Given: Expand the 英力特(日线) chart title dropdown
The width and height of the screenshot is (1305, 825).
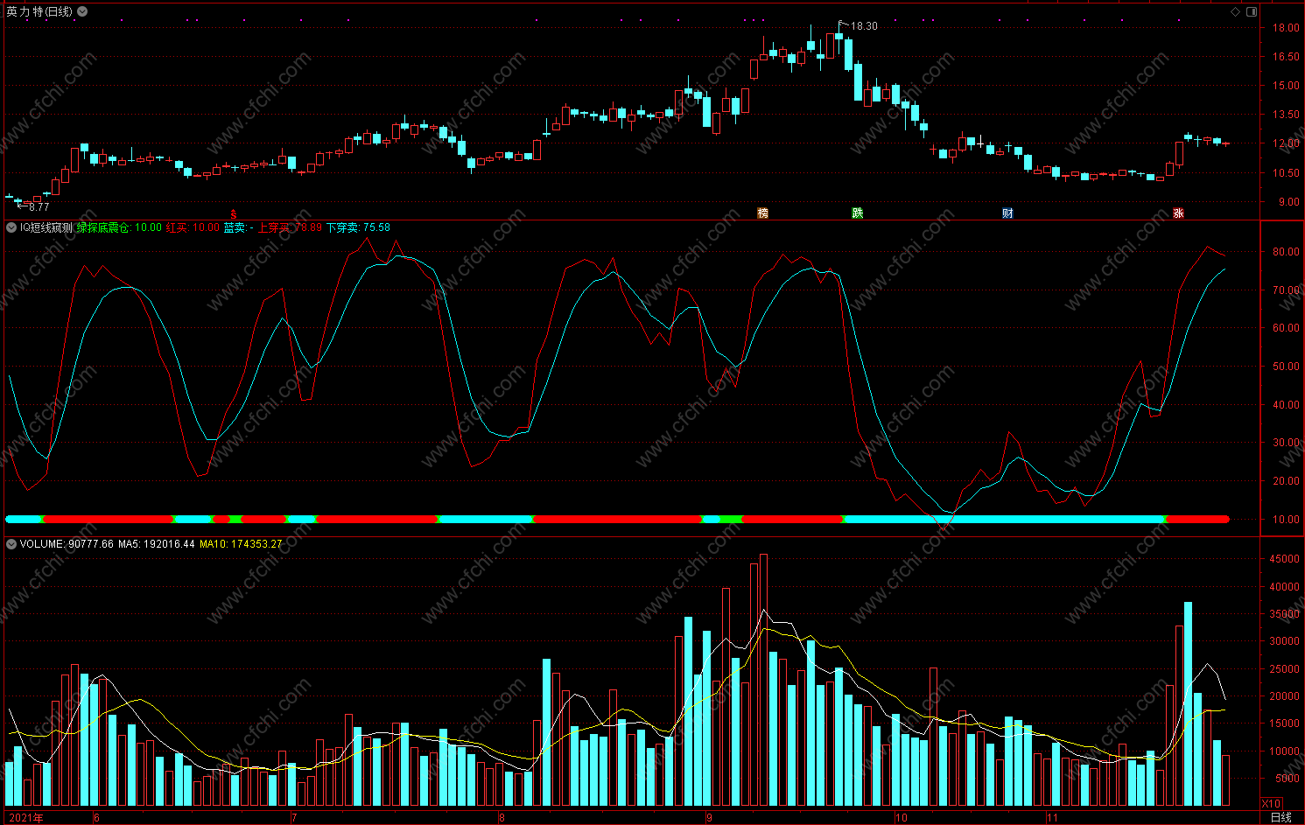Looking at the screenshot, I should point(82,11).
